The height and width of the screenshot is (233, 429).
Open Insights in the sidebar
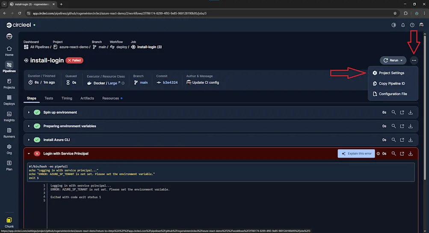(9, 116)
